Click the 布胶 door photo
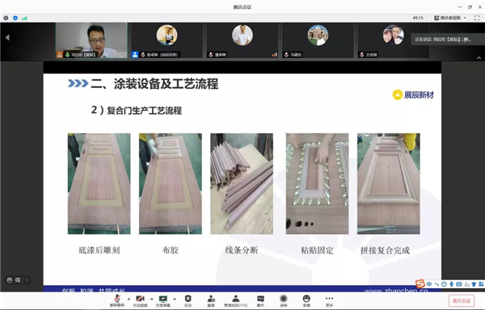Screen dimensions: 485x310 coord(171,183)
